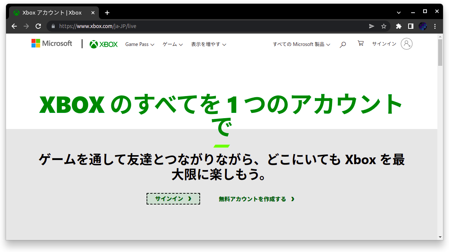
Task: Reload the Xbox account page
Action: point(38,26)
